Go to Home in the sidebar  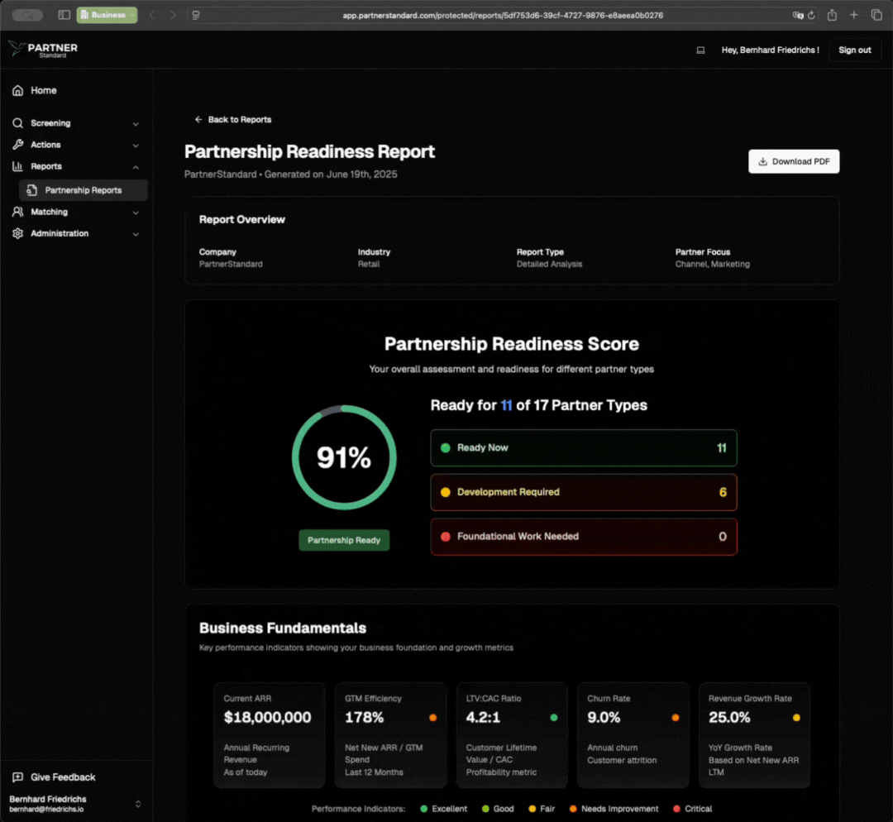pyautogui.click(x=44, y=91)
